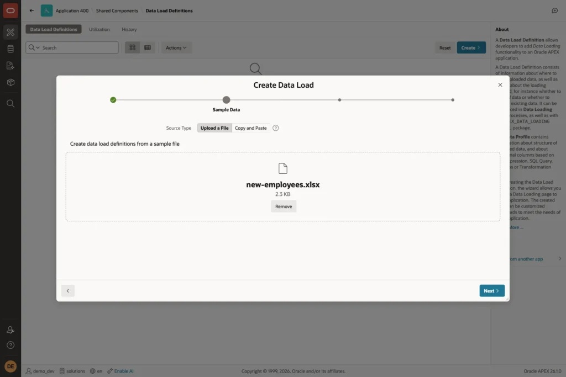The width and height of the screenshot is (566, 377).
Task: Click the final wizard progress step dot
Action: [x=453, y=100]
